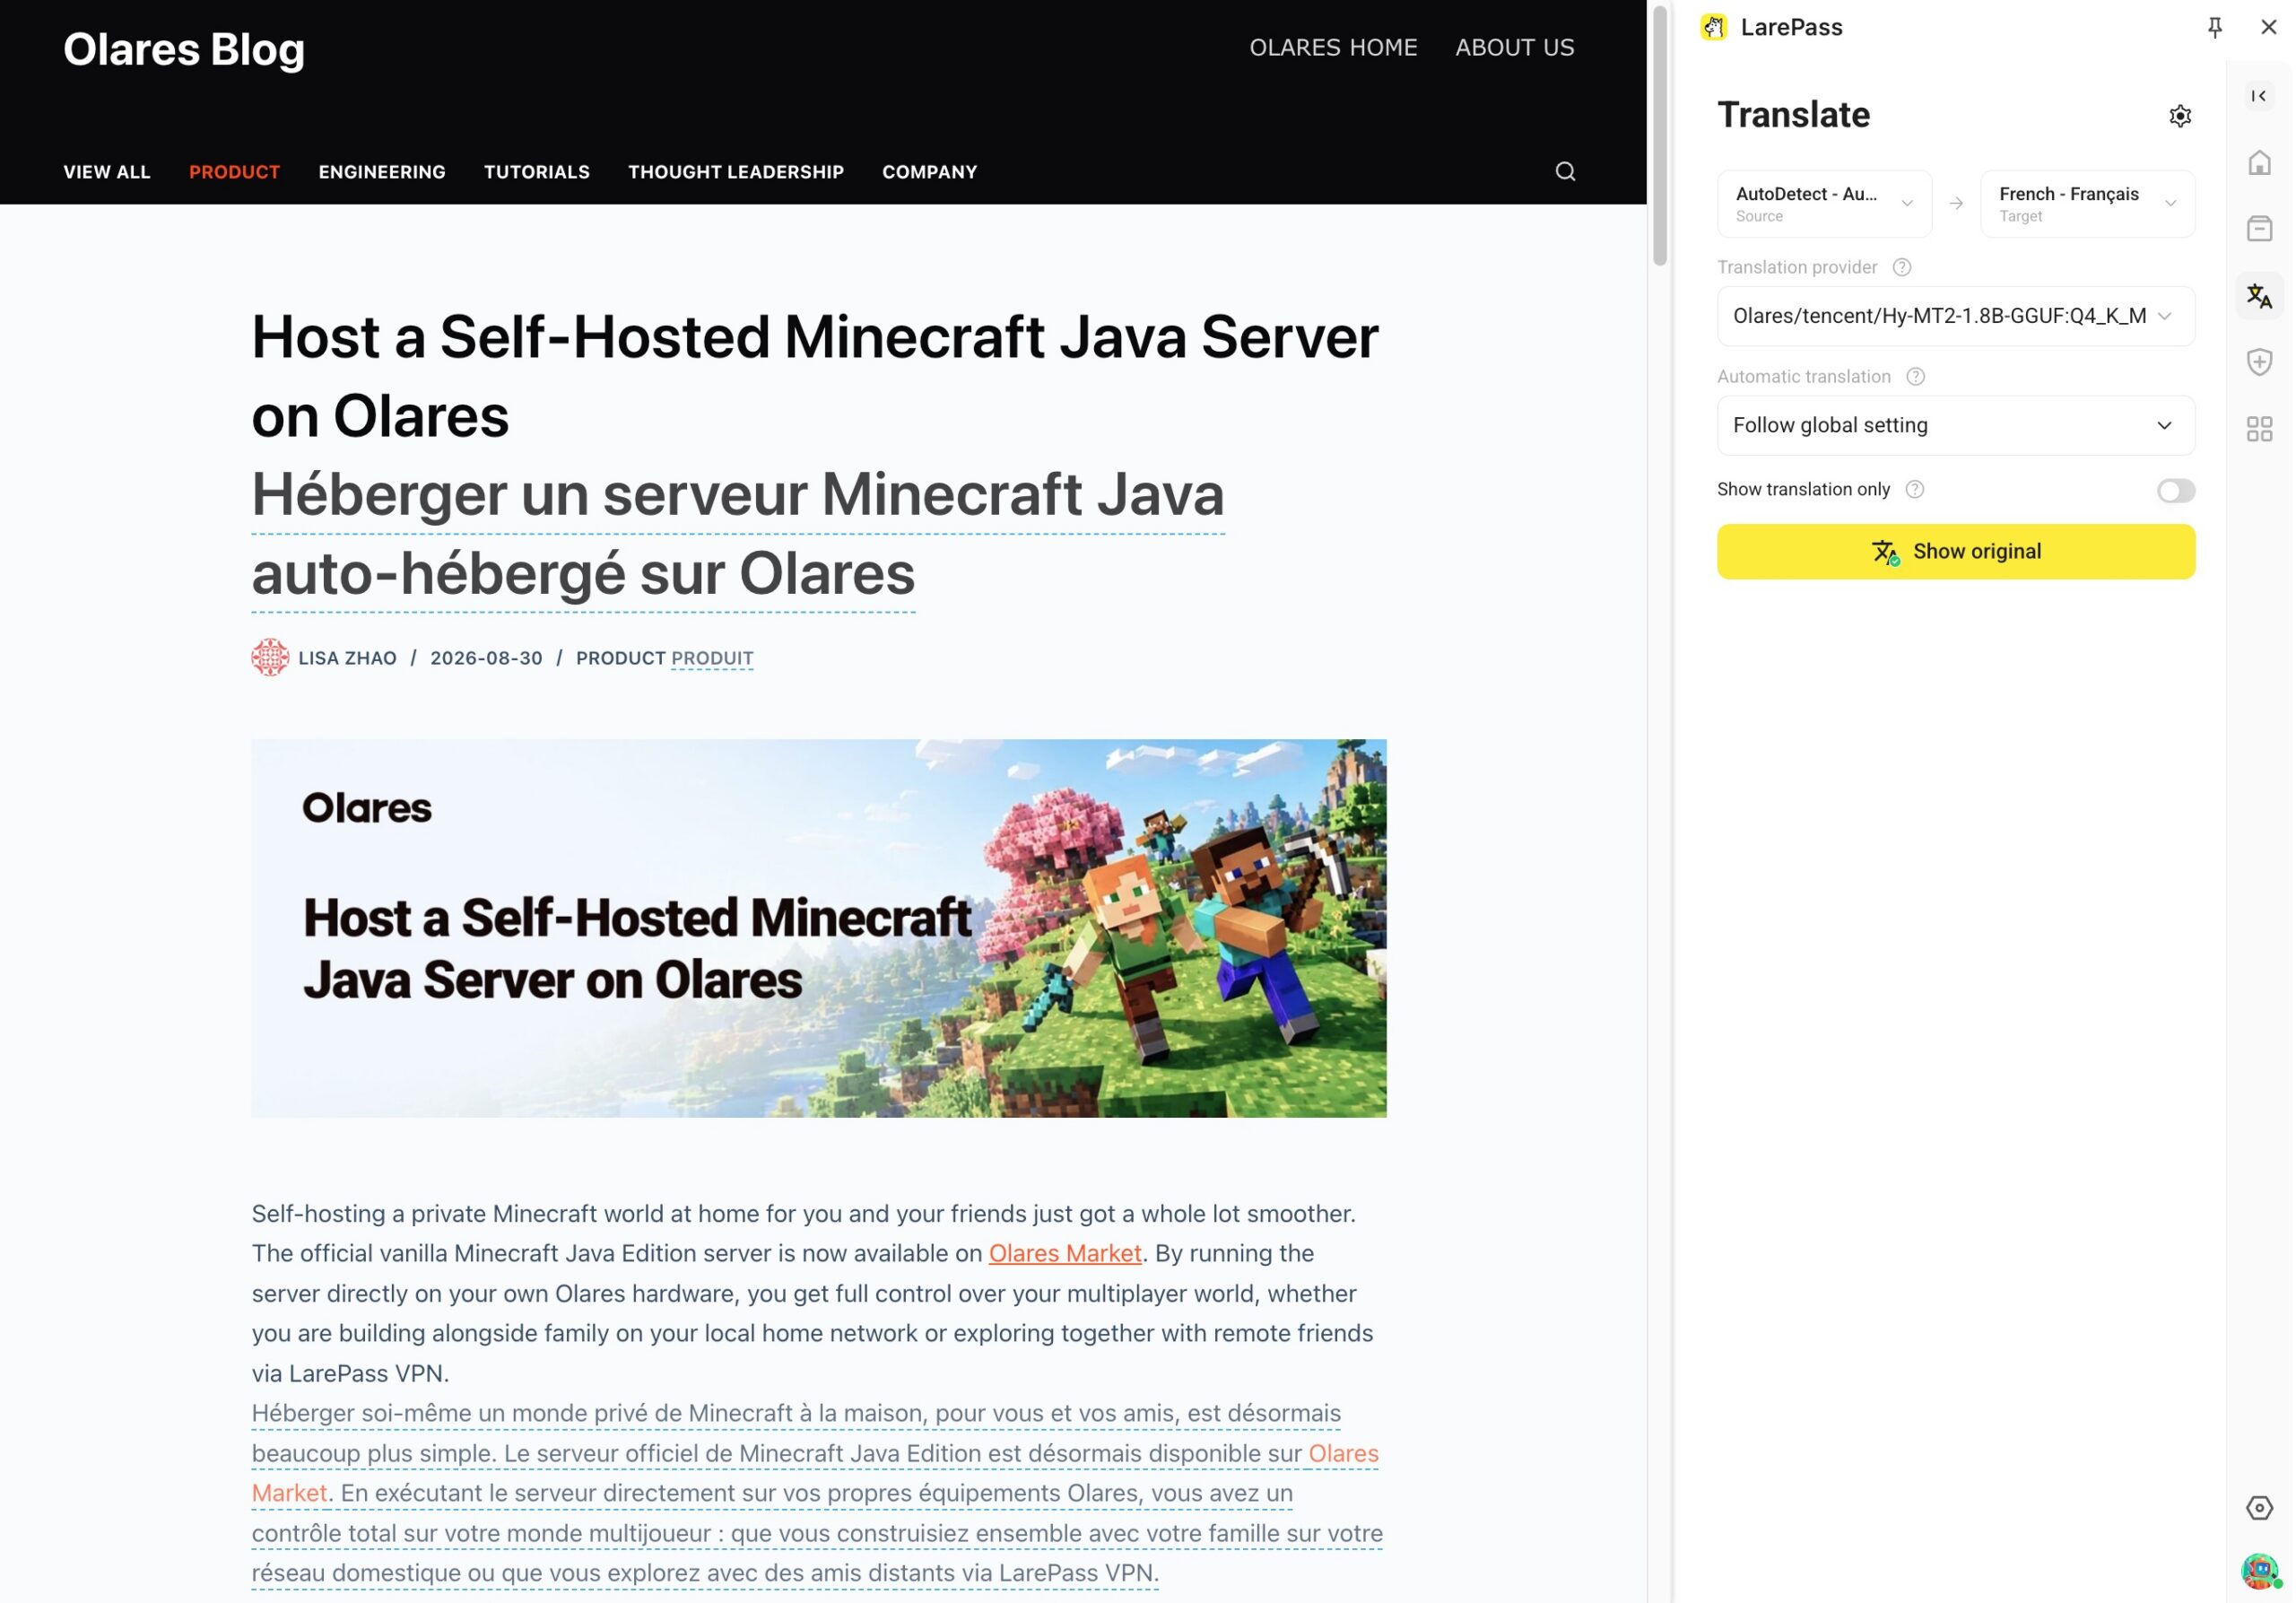This screenshot has height=1603, width=2296.
Task: Click translated PRODUIT tag text
Action: tap(712, 658)
